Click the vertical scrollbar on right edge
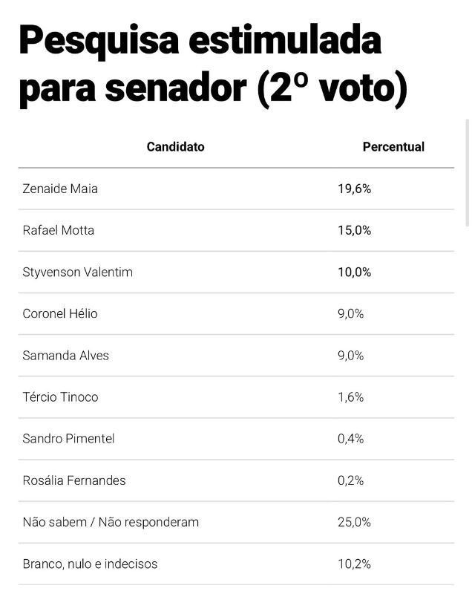The image size is (472, 594). (468, 172)
